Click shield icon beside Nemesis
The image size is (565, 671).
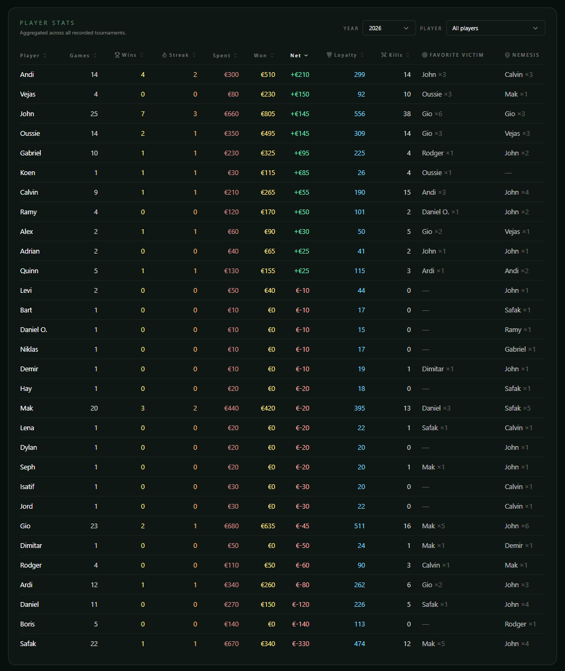click(507, 55)
